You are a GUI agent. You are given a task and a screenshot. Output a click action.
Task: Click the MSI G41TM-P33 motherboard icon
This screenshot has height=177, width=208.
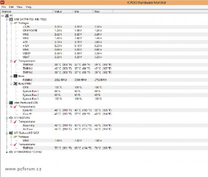[11, 19]
